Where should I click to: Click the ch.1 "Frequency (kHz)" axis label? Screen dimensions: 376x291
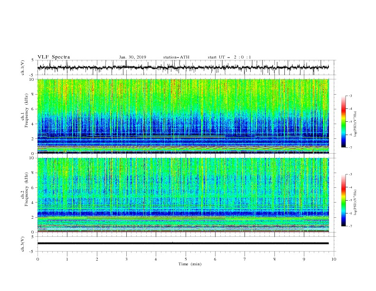(x=26, y=110)
